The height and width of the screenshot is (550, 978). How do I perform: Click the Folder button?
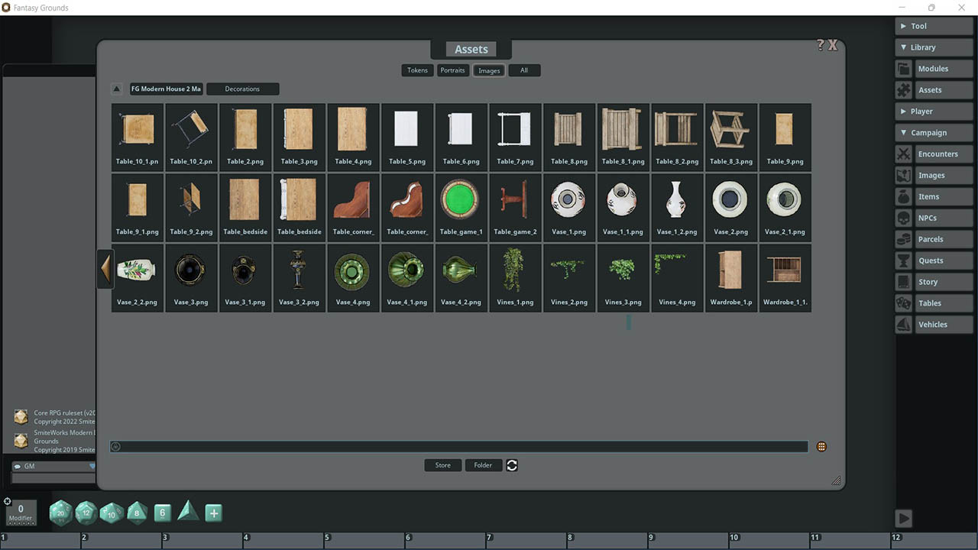(x=483, y=465)
